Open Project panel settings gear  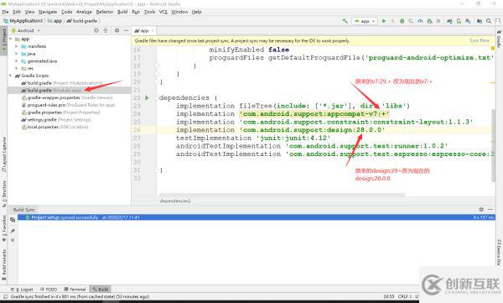[117, 30]
